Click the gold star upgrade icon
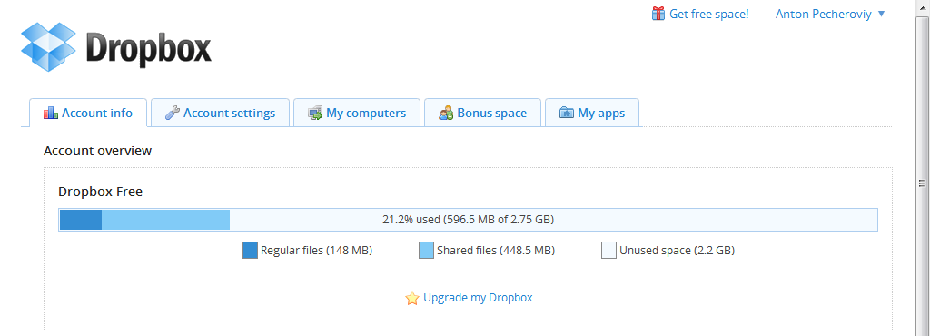This screenshot has width=930, height=336. point(412,298)
